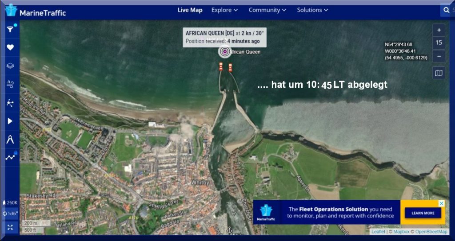Switch to the Live Map tab
Screen dimensions: 455x241
point(190,10)
